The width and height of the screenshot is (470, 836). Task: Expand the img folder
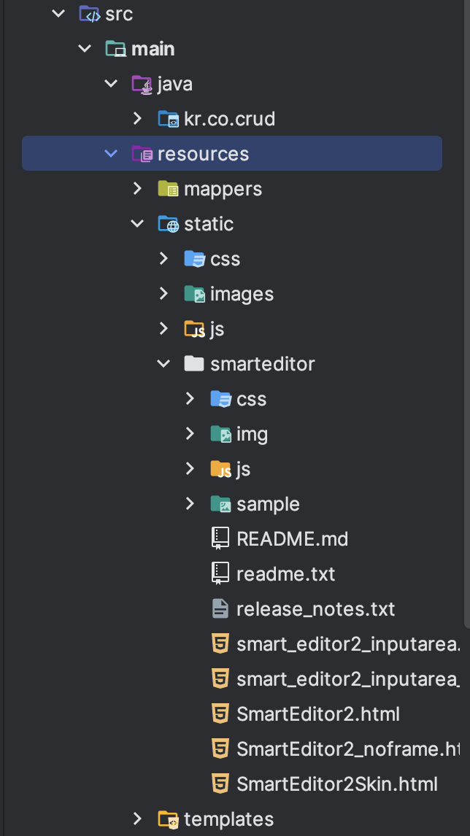(x=190, y=433)
